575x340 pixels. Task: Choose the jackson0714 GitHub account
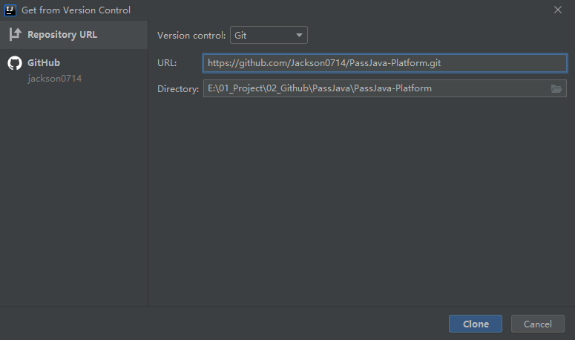pos(55,78)
